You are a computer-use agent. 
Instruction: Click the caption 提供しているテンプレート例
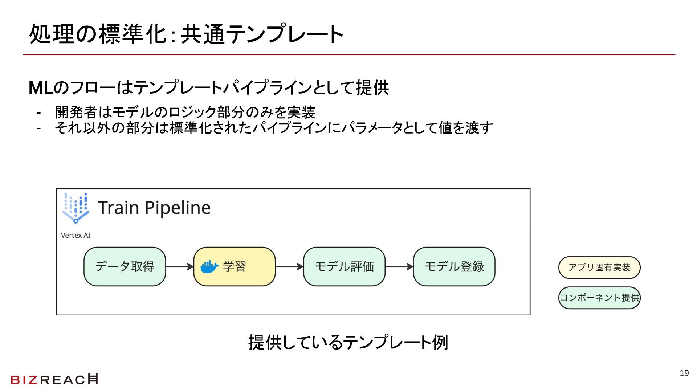point(348,342)
